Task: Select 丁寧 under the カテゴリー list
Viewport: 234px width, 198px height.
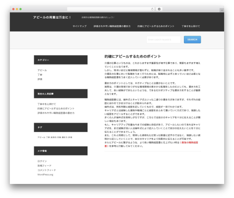Action: click(x=40, y=75)
